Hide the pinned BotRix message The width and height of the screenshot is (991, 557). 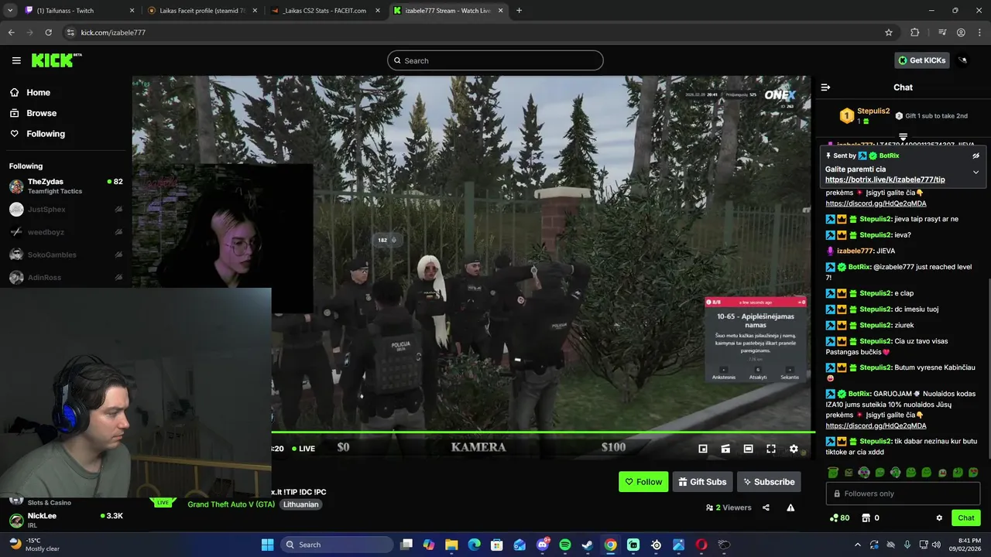pyautogui.click(x=976, y=155)
